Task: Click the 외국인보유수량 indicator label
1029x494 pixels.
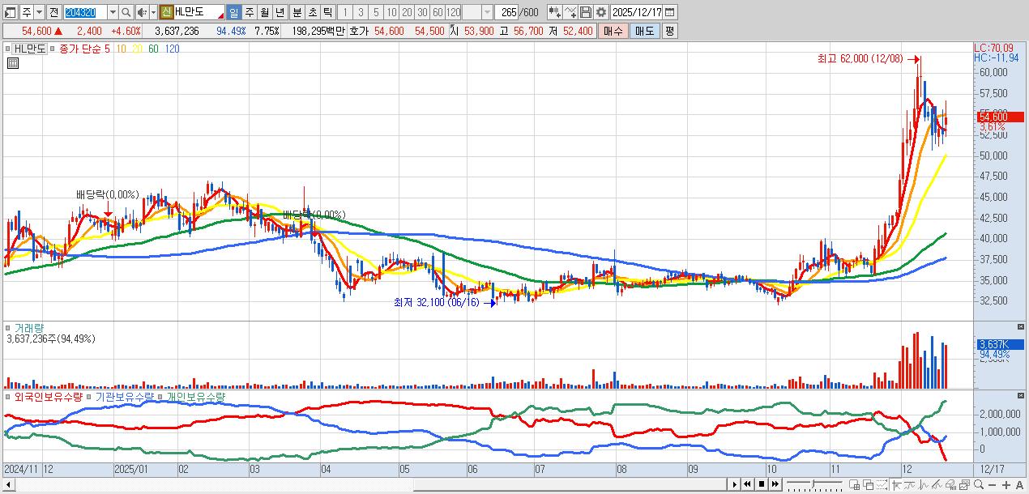Action: pos(48,398)
